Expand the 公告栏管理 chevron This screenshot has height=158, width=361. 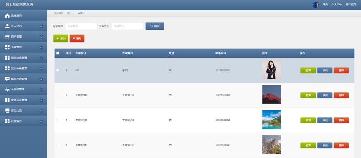(41, 90)
